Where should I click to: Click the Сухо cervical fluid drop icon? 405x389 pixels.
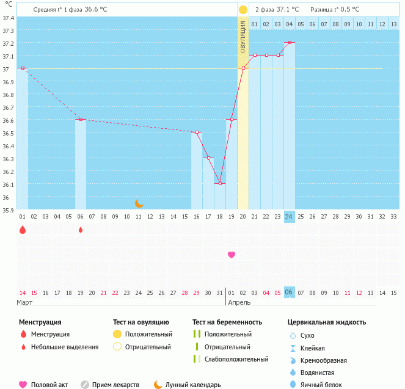293,336
